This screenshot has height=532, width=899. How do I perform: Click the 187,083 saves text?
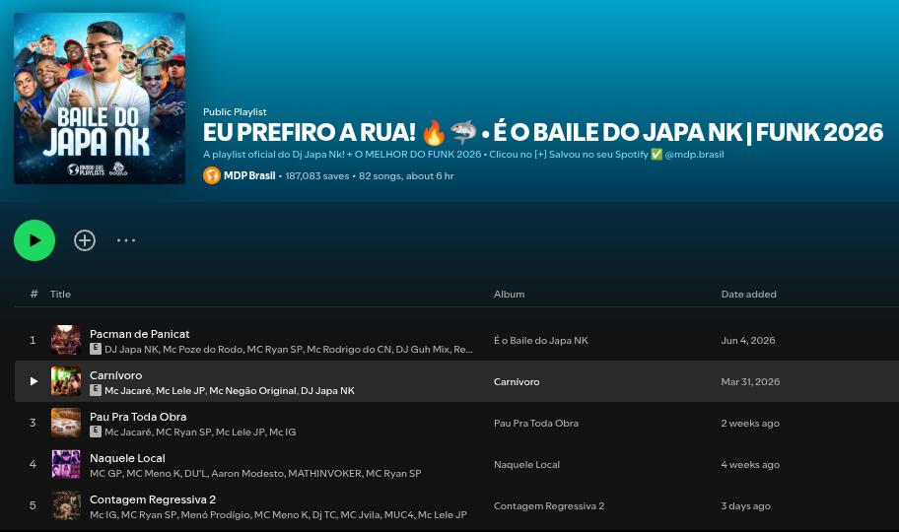tap(317, 176)
